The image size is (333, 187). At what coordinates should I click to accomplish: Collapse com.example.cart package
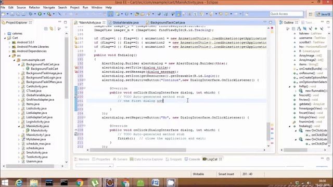[x=14, y=60]
